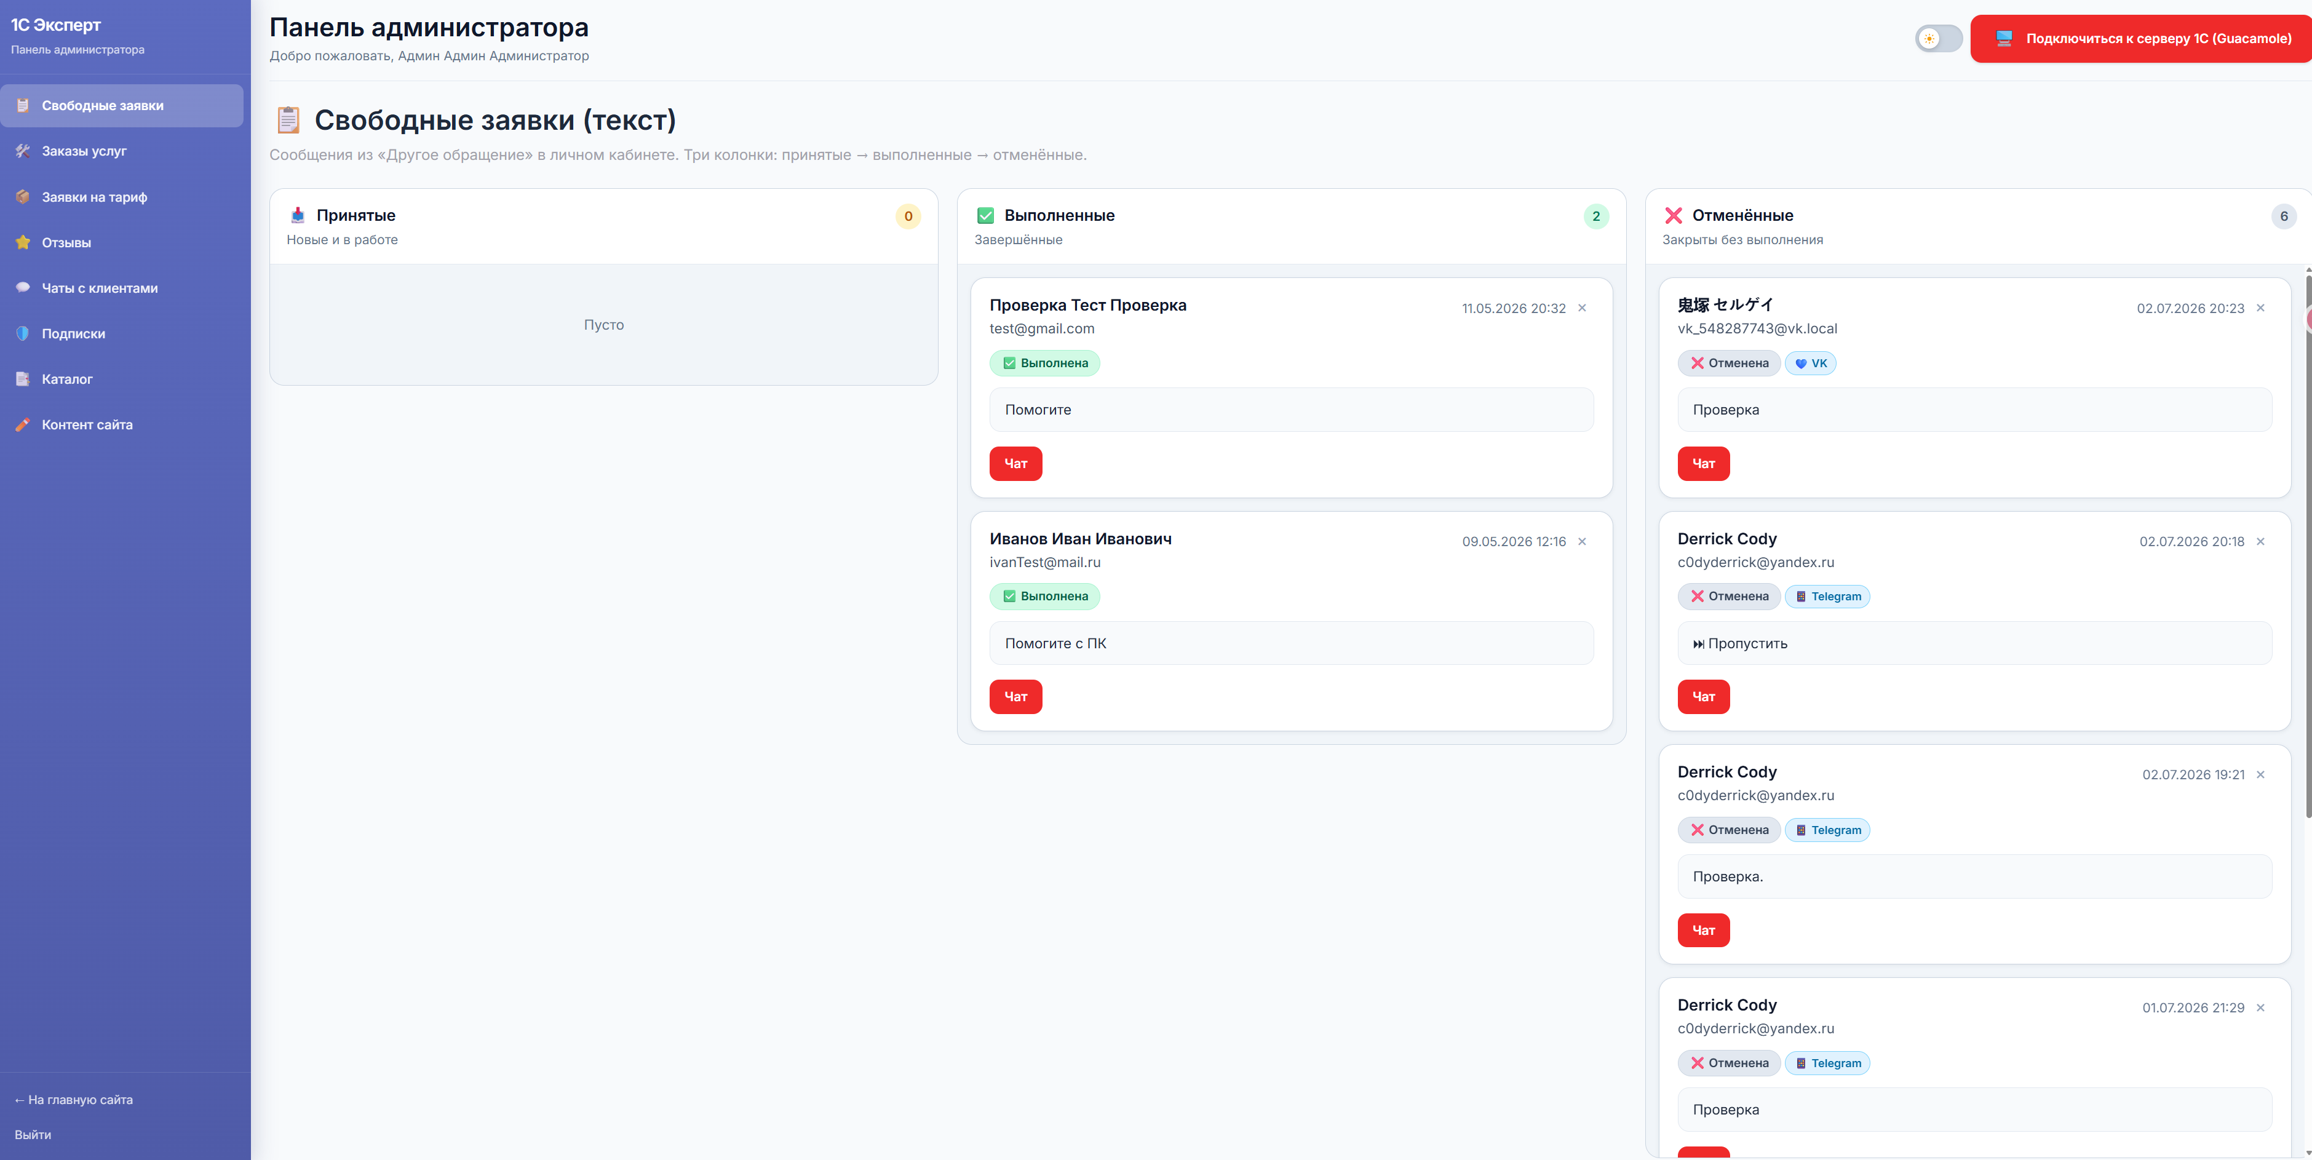Screen dimensions: 2312x1160
Task: Click the speech bubble icon of Чаты с клиентами
Action: tap(22, 287)
